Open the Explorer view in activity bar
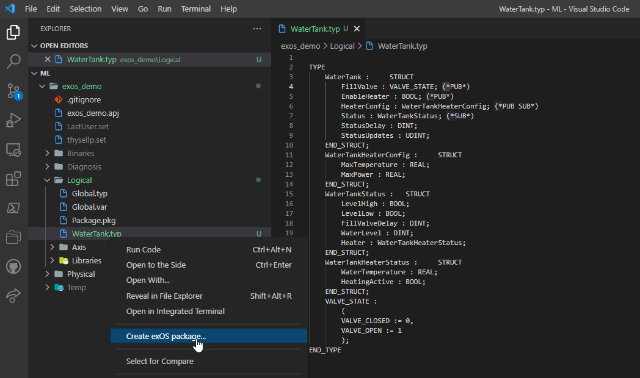Image resolution: width=640 pixels, height=378 pixels. coord(13,32)
